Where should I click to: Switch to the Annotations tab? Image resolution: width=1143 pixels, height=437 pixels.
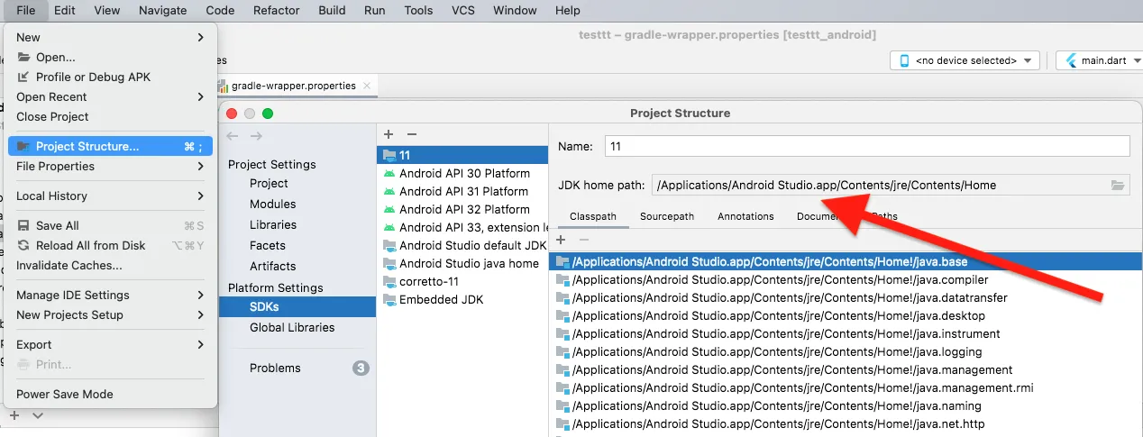(x=745, y=216)
